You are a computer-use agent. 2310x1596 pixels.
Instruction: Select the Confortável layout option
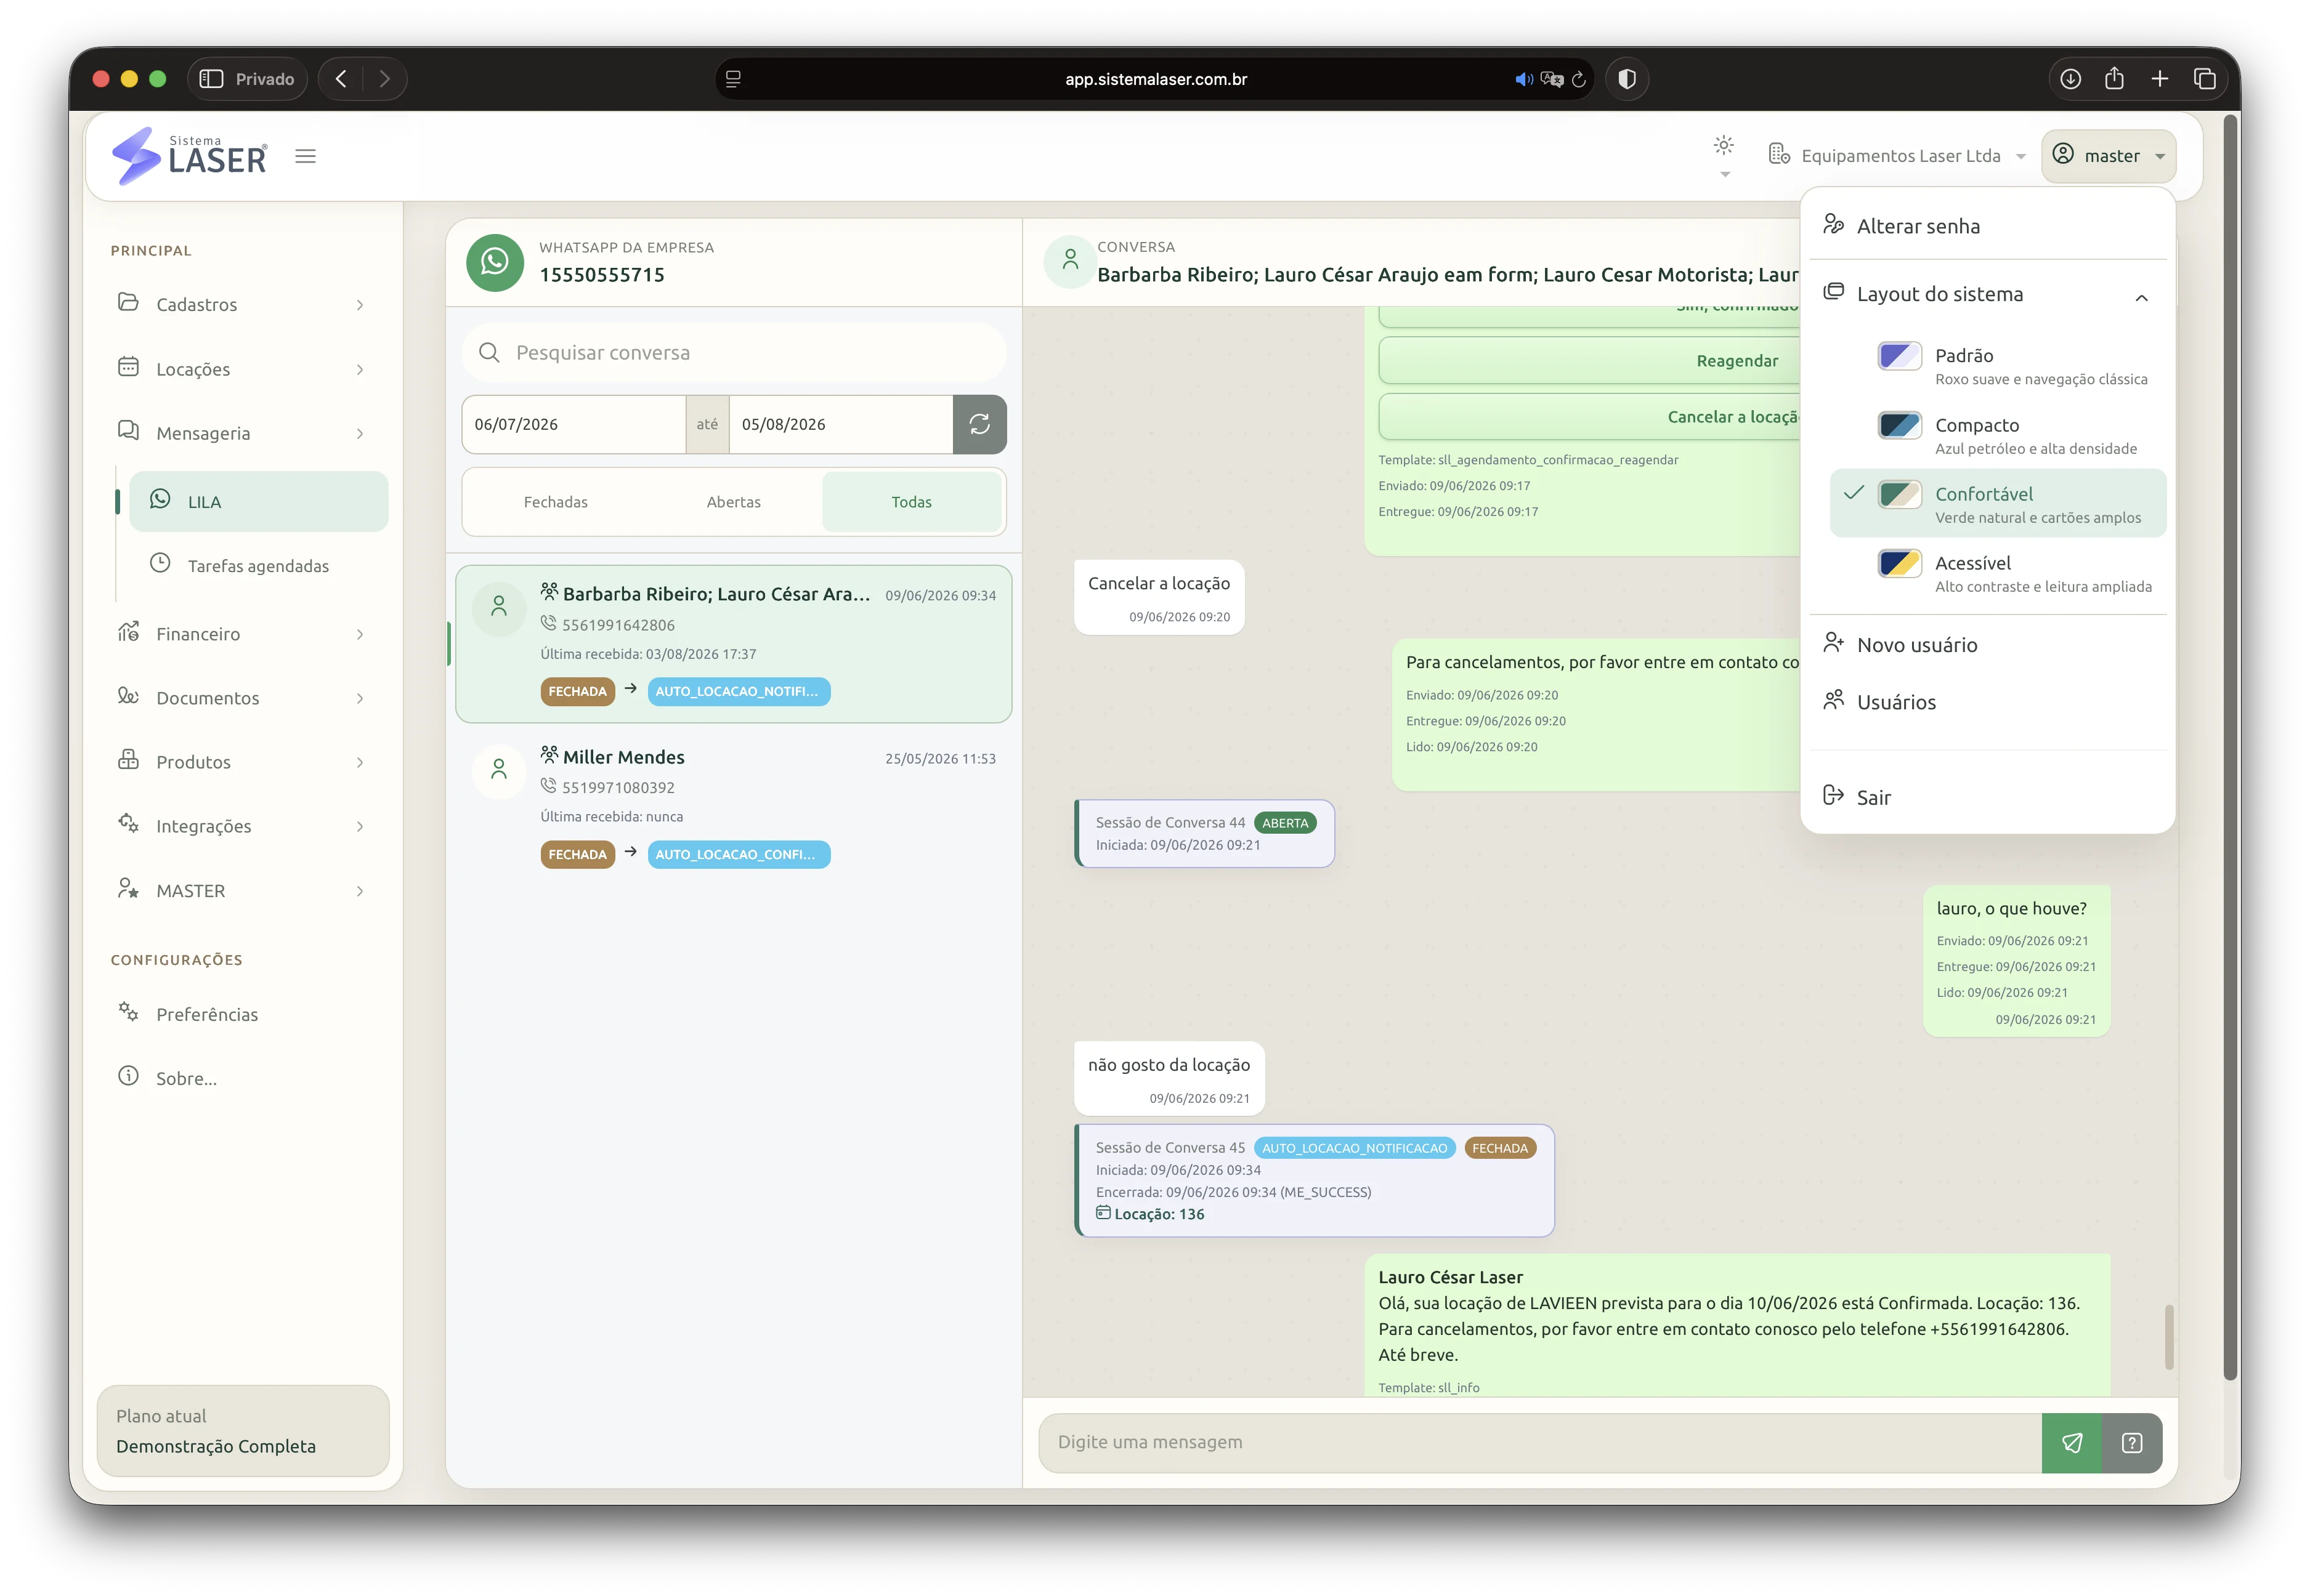[x=1998, y=504]
